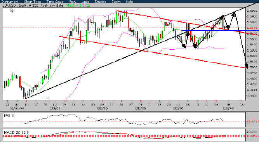
Task: Click the 1.4500 price axis label
Action: point(252,96)
